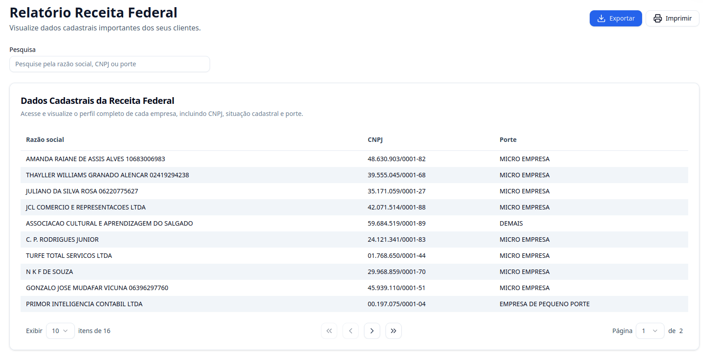The height and width of the screenshot is (355, 703).
Task: Select the JCL COMERCIO E REPRESENTACOES LTDA row
Action: [86, 207]
